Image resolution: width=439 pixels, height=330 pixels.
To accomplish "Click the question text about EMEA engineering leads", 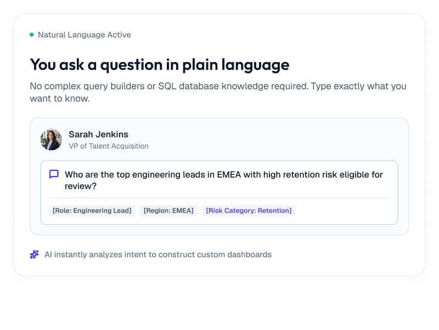I will pyautogui.click(x=224, y=180).
